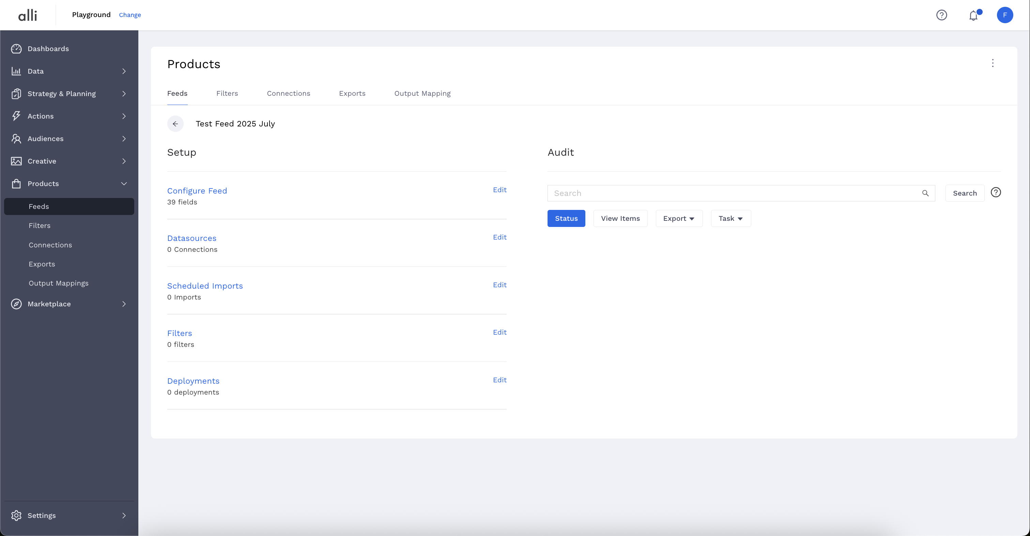This screenshot has width=1030, height=536.
Task: Click the magnifier icon in Audit search
Action: pos(925,193)
